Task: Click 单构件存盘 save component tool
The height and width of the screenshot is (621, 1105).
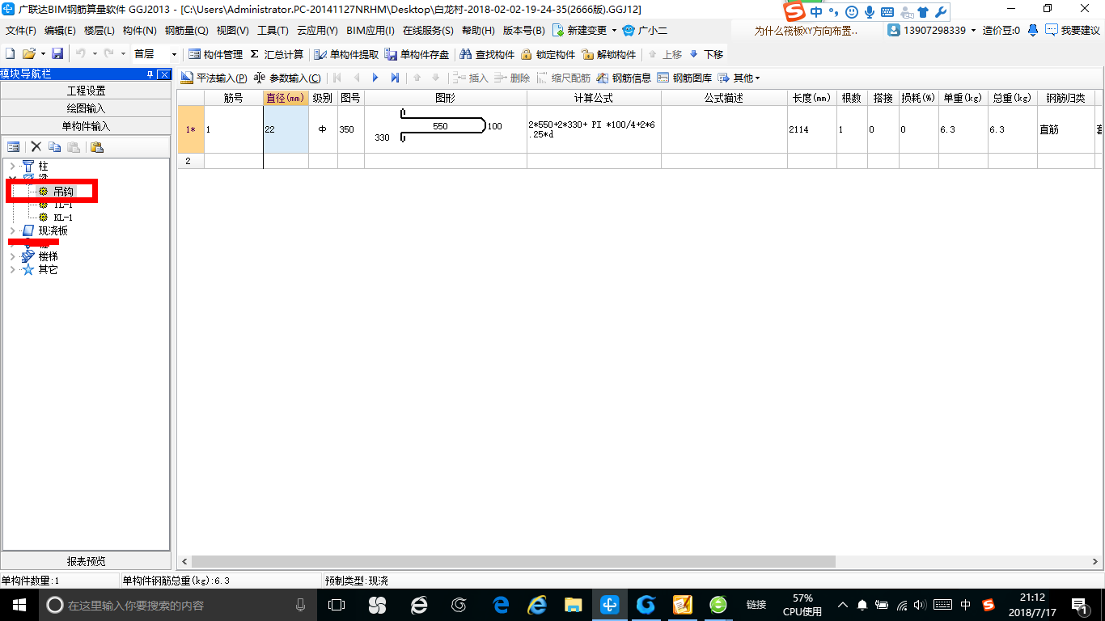Action: (417, 54)
